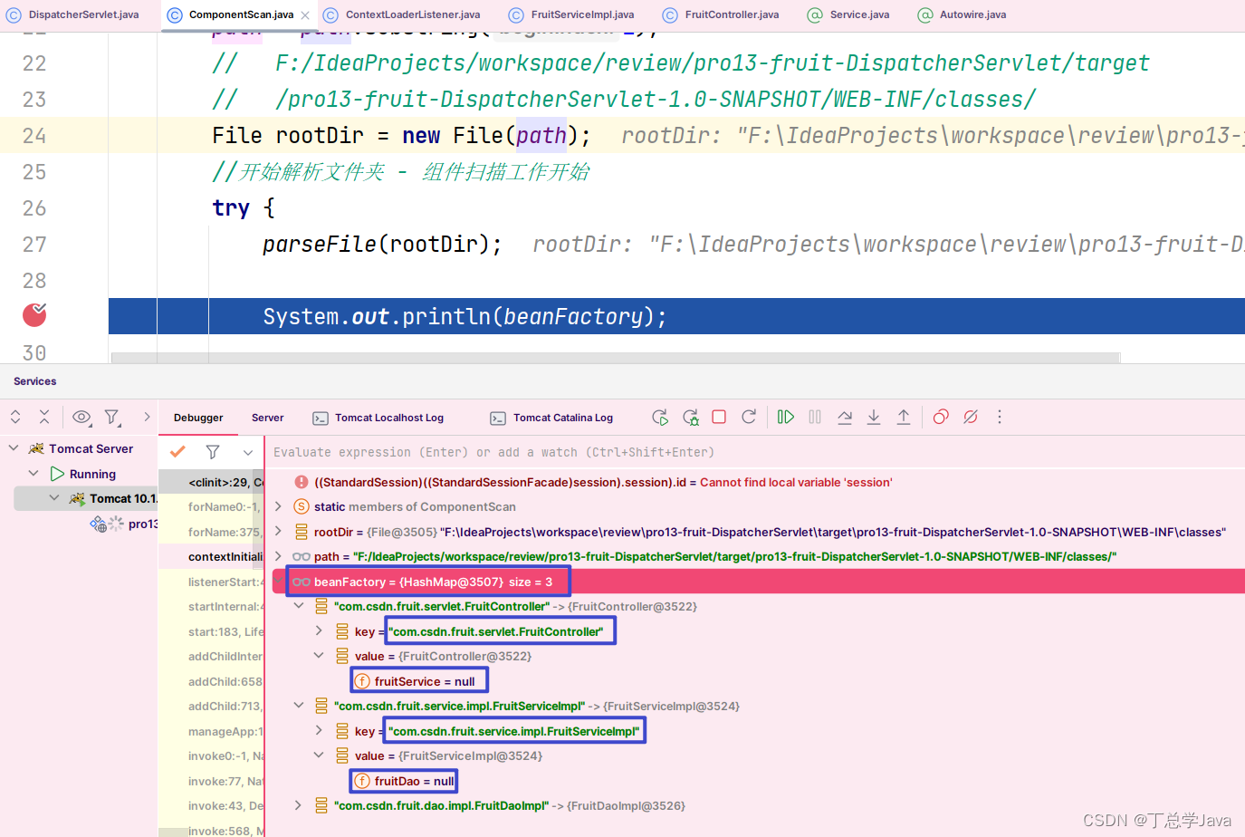Collapse the Running node in Services
Viewport: 1245px width, 837px height.
[x=34, y=474]
